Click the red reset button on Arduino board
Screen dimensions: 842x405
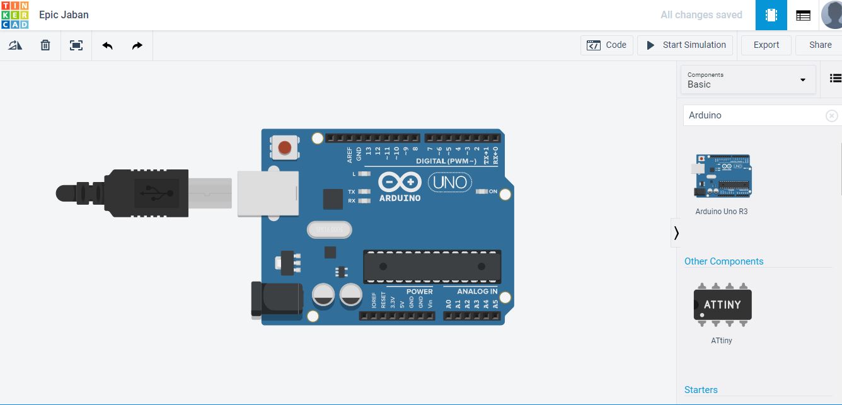tap(284, 148)
